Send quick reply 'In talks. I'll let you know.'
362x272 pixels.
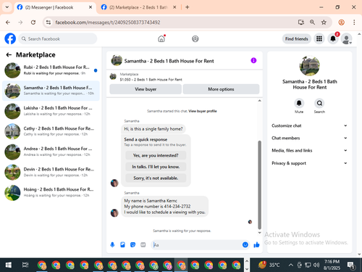click(156, 167)
